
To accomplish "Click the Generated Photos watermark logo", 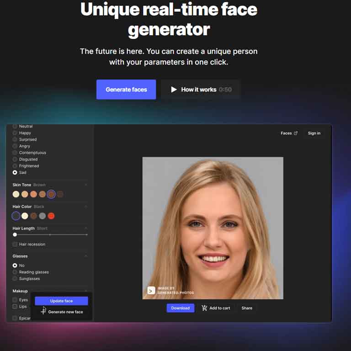I will [x=151, y=290].
